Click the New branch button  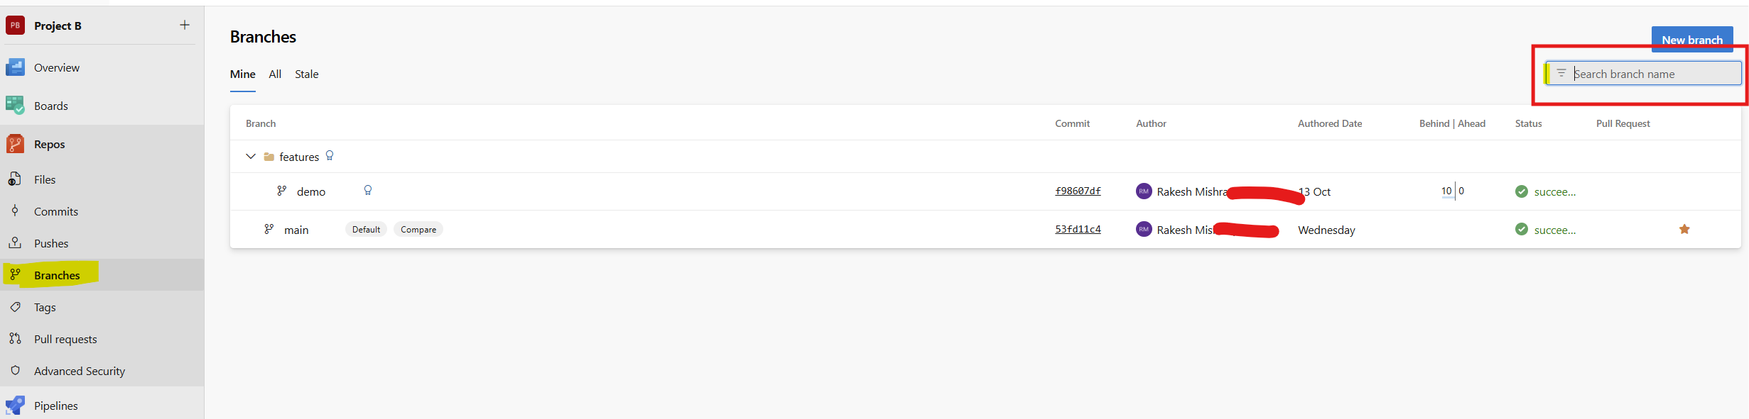pos(1692,39)
